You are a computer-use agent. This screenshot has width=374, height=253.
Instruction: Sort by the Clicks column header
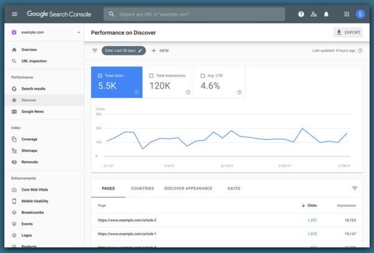[x=309, y=205]
